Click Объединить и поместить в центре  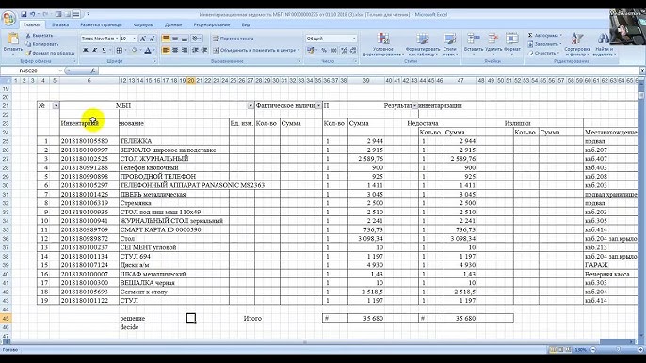[256, 50]
